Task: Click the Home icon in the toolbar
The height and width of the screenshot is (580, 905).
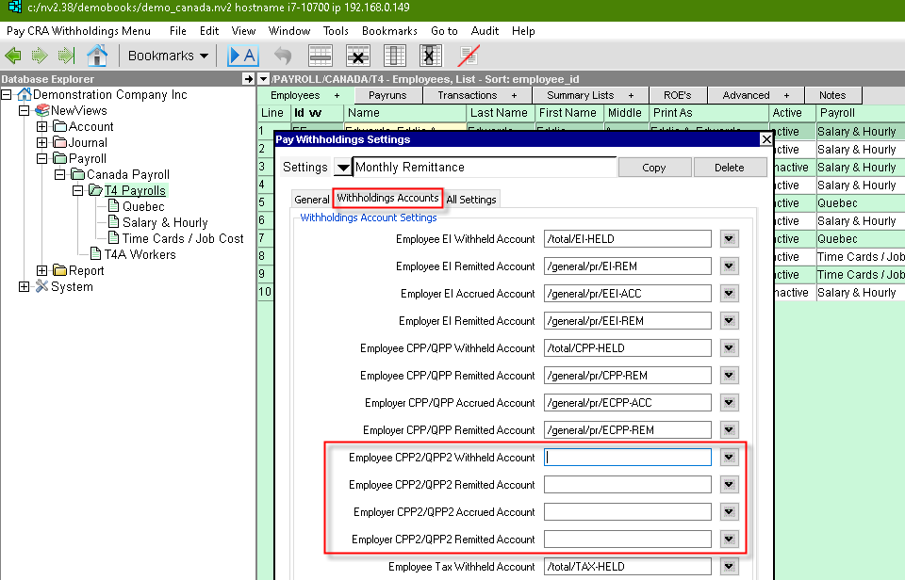Action: (x=97, y=56)
